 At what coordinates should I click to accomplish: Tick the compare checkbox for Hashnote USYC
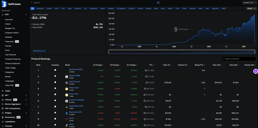(55, 113)
